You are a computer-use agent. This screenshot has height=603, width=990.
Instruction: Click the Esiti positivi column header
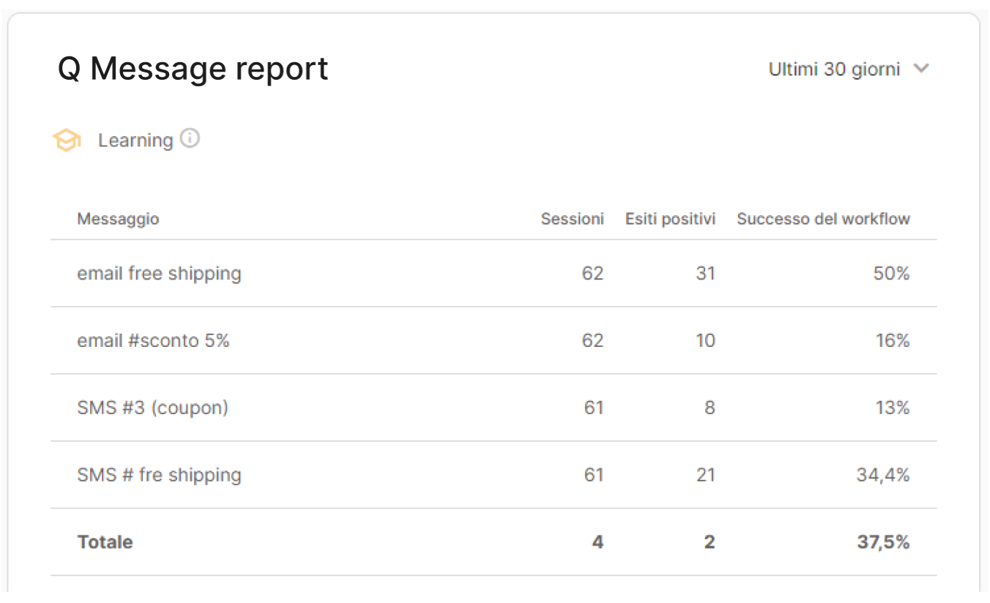(x=670, y=219)
